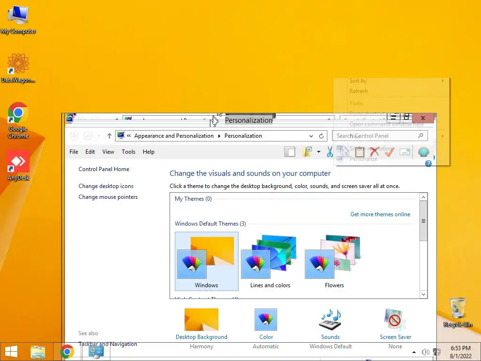481x361 pixels.
Task: Click Appearance and Personalization breadcrumb
Action: click(x=174, y=136)
